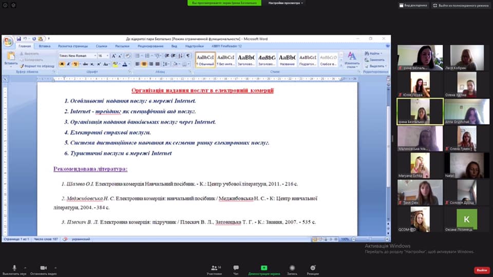493x277 pixels.
Task: Click the red Выйти (Leave) button
Action: (x=482, y=270)
